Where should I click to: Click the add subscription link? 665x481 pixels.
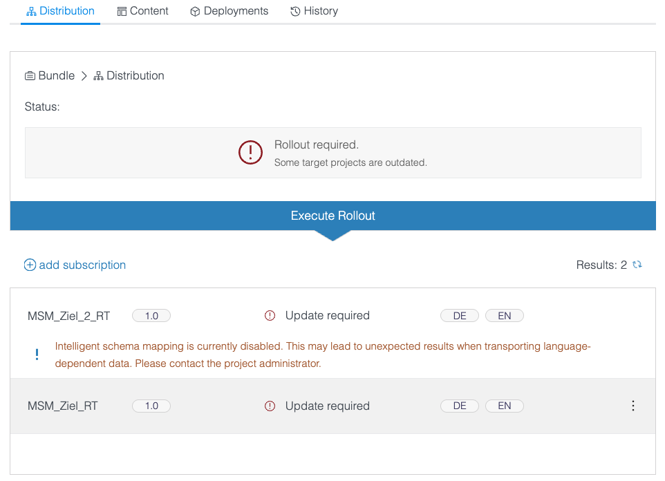click(82, 265)
